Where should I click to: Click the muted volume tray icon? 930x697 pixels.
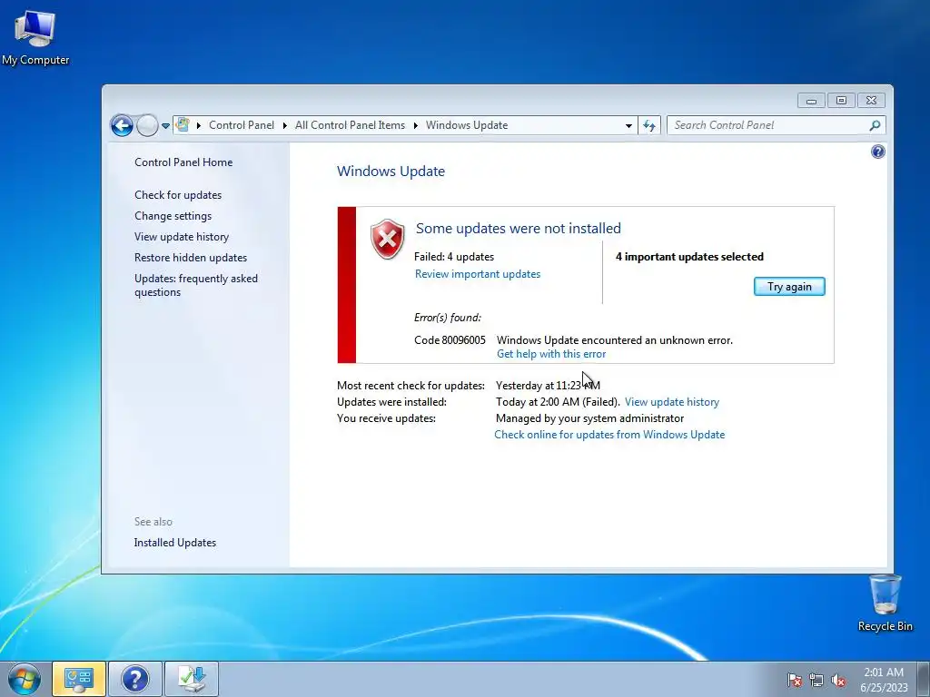click(x=838, y=681)
